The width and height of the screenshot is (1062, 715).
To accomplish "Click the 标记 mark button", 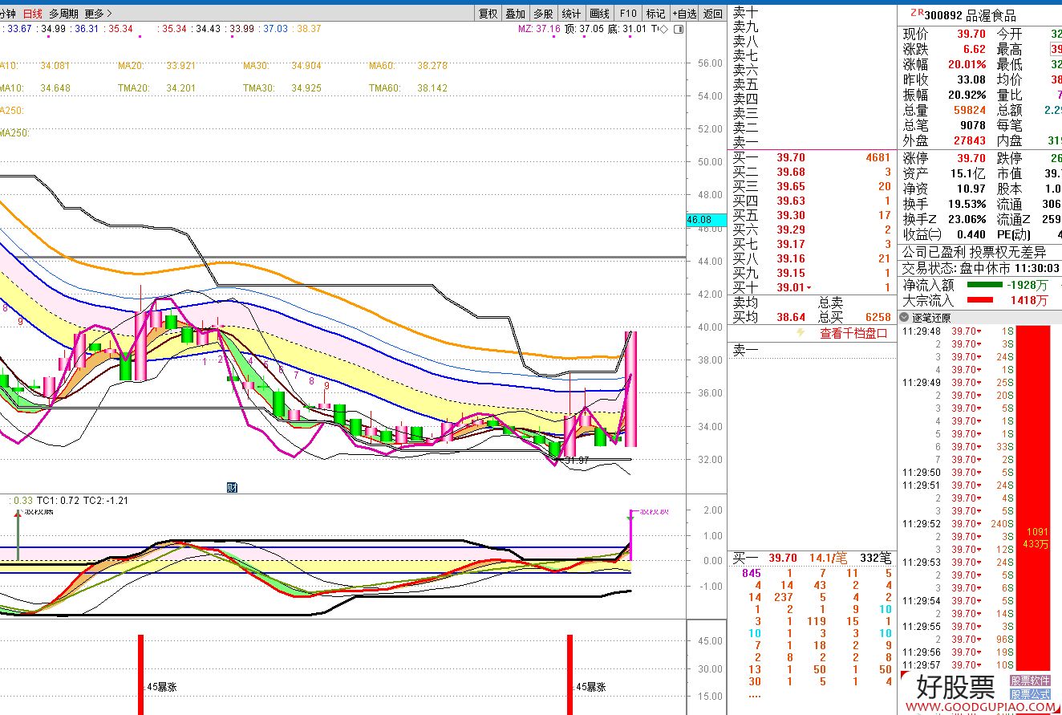I will click(x=655, y=14).
